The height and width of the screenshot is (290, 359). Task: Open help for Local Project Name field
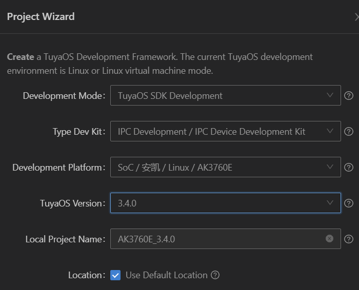tap(348, 239)
